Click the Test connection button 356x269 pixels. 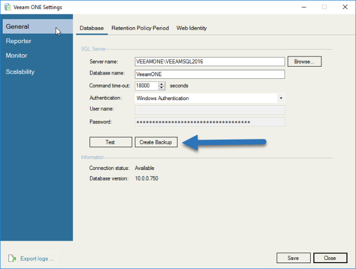[x=110, y=142]
